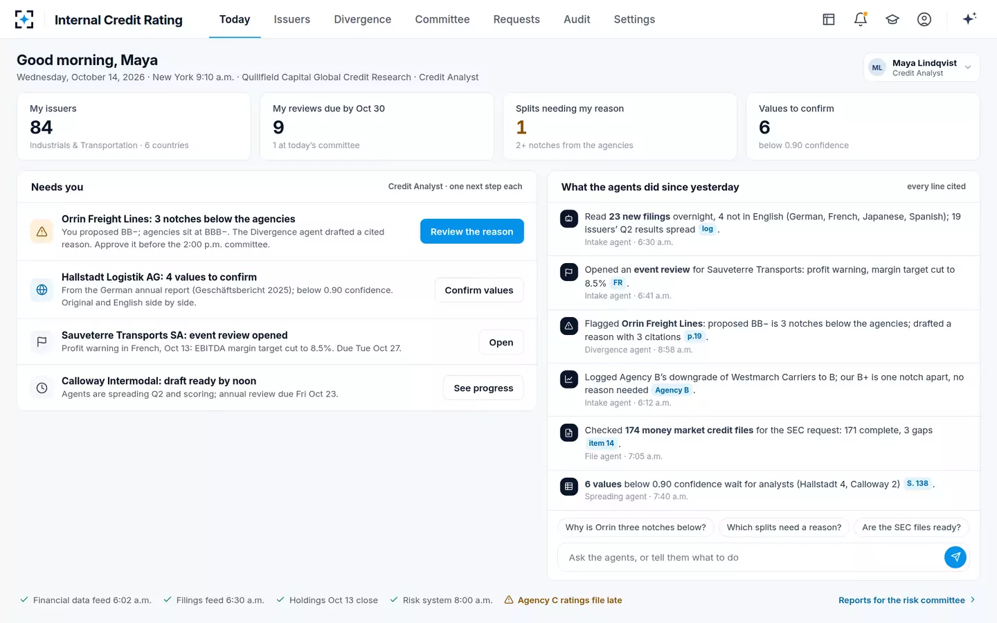Click the warning triangle icon beside Orrin Freight Lines
Screen dimensions: 997x623
42,231
